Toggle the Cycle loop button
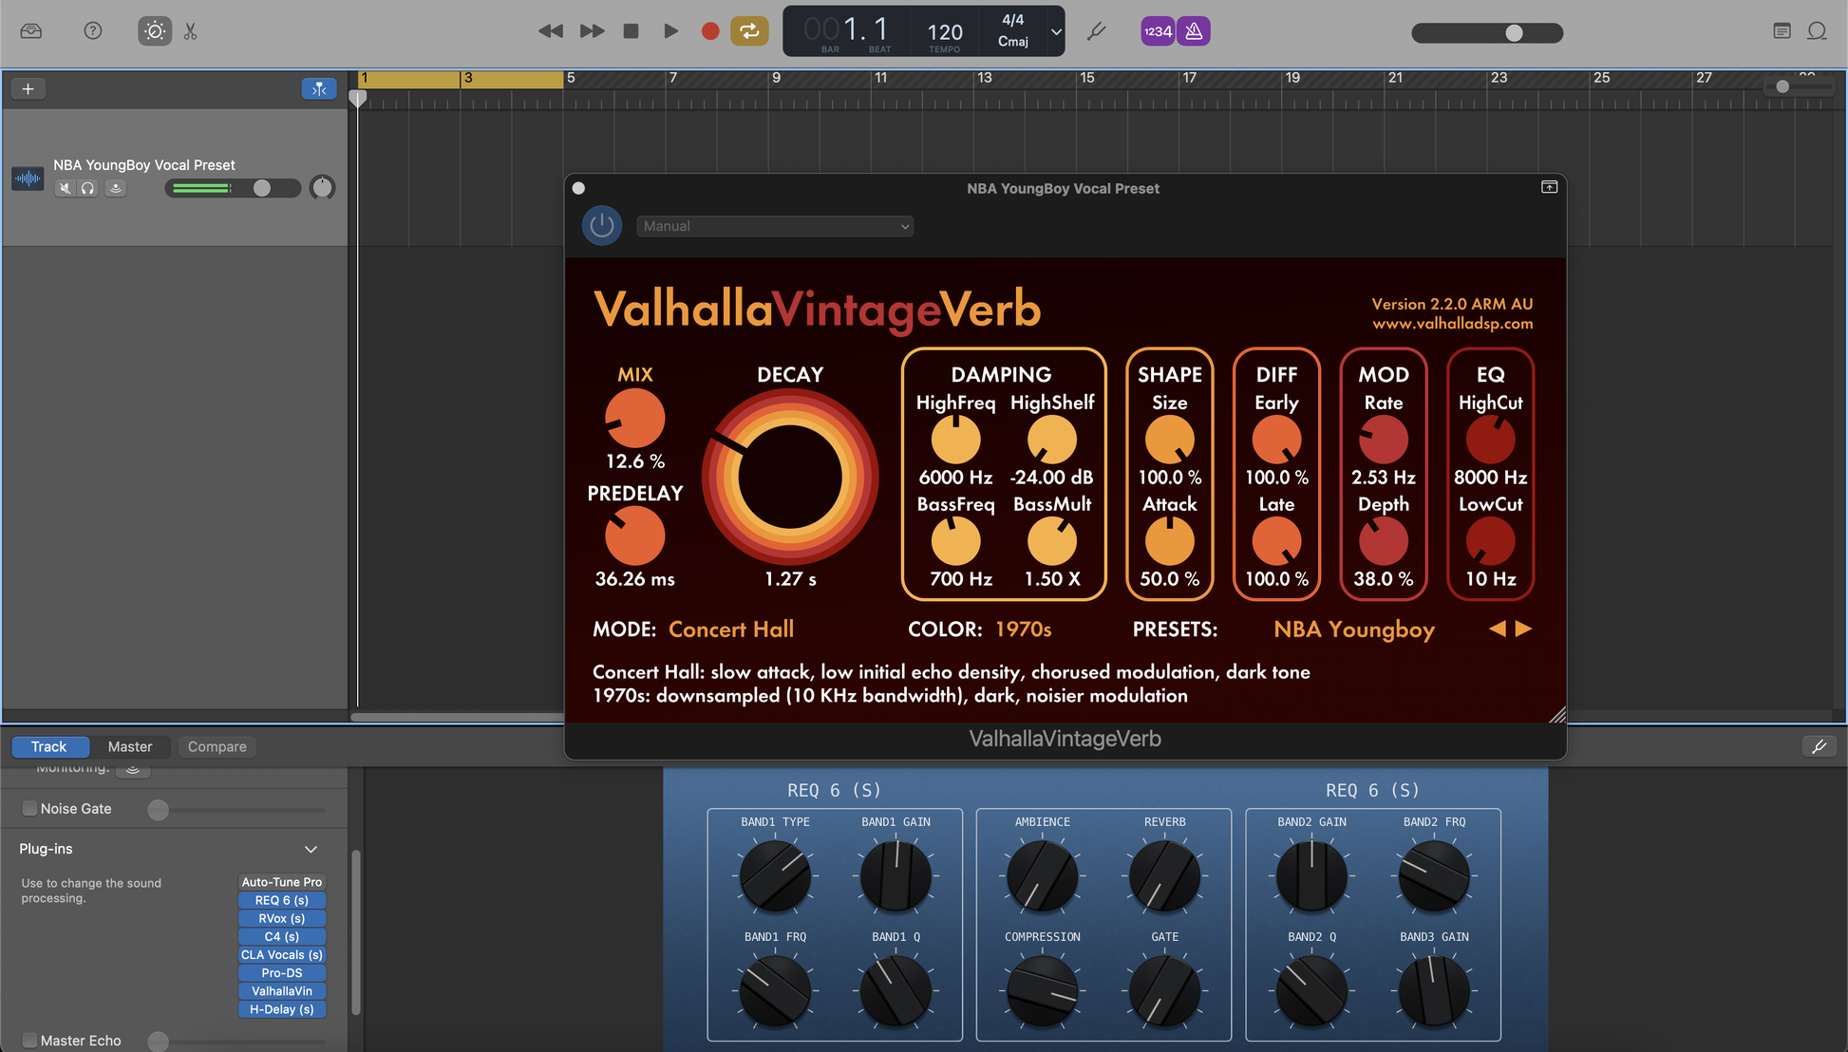The width and height of the screenshot is (1848, 1052). [749, 31]
